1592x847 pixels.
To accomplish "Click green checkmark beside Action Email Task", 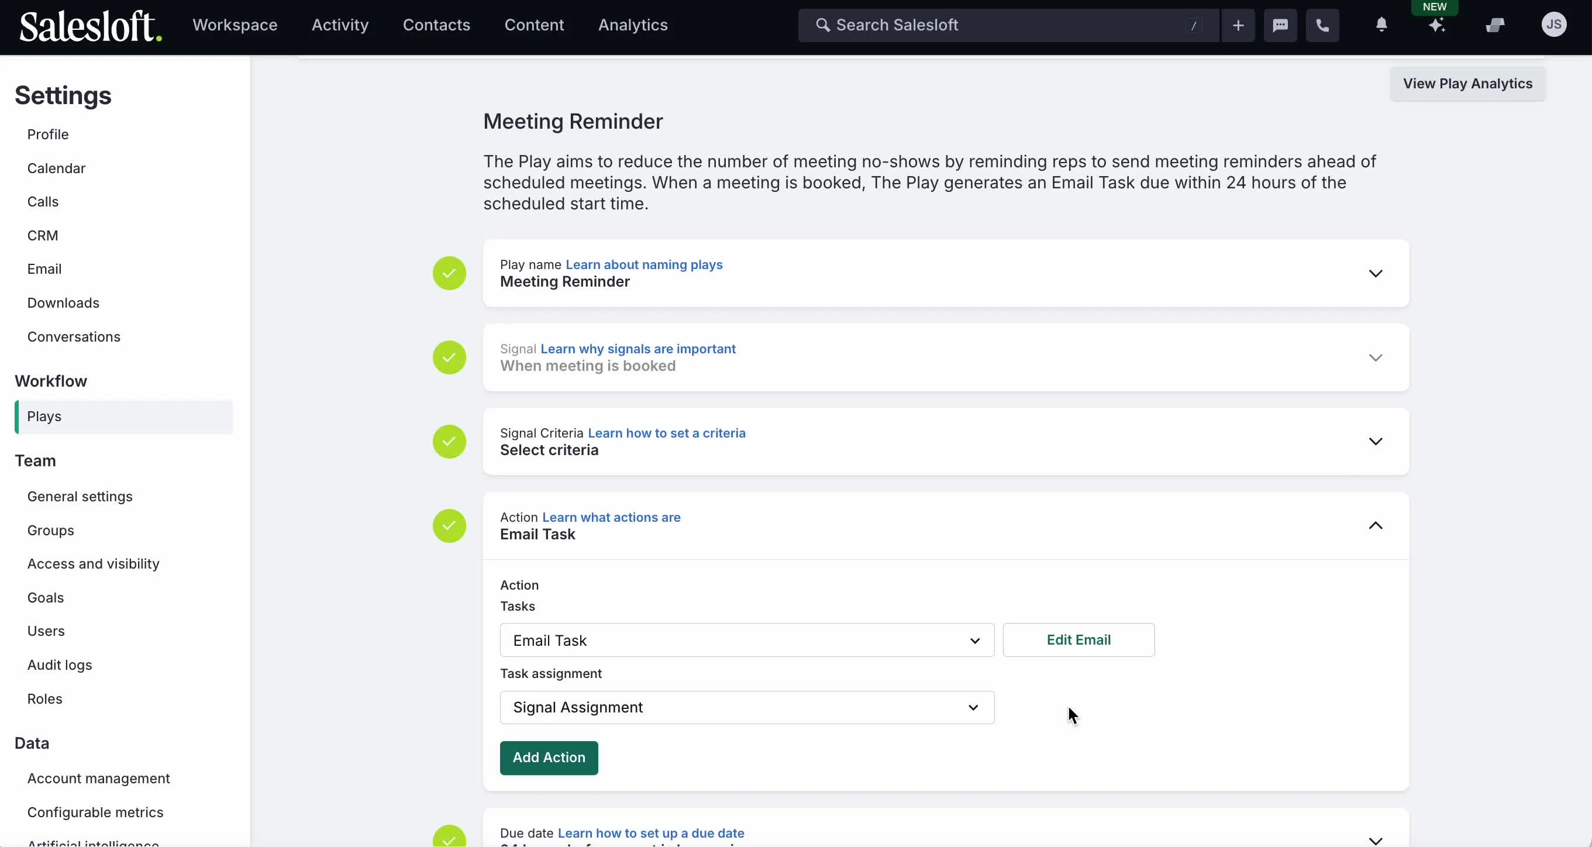I will click(449, 525).
